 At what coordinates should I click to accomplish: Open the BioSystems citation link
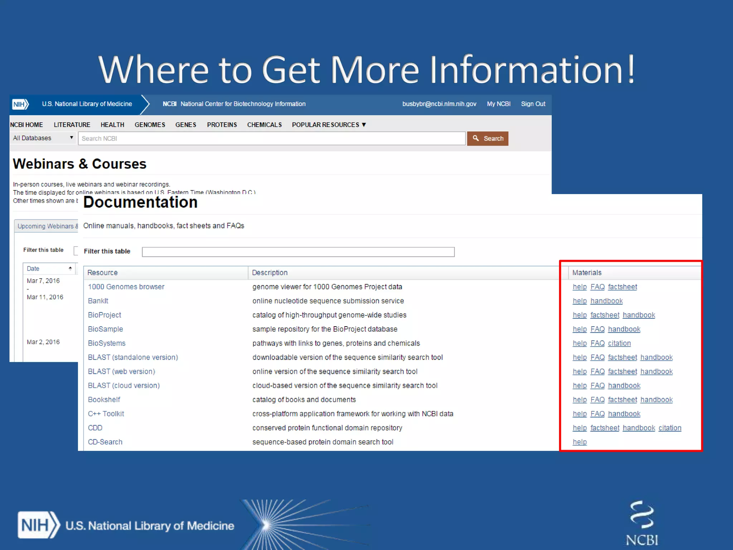pyautogui.click(x=619, y=343)
